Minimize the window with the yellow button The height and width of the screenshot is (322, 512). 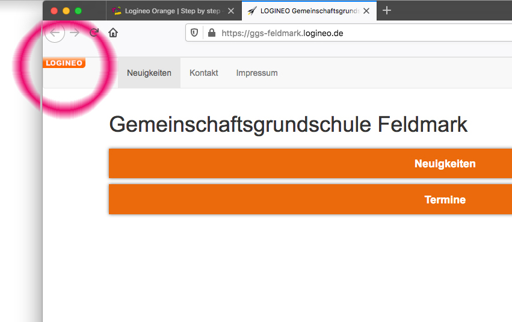pos(66,11)
